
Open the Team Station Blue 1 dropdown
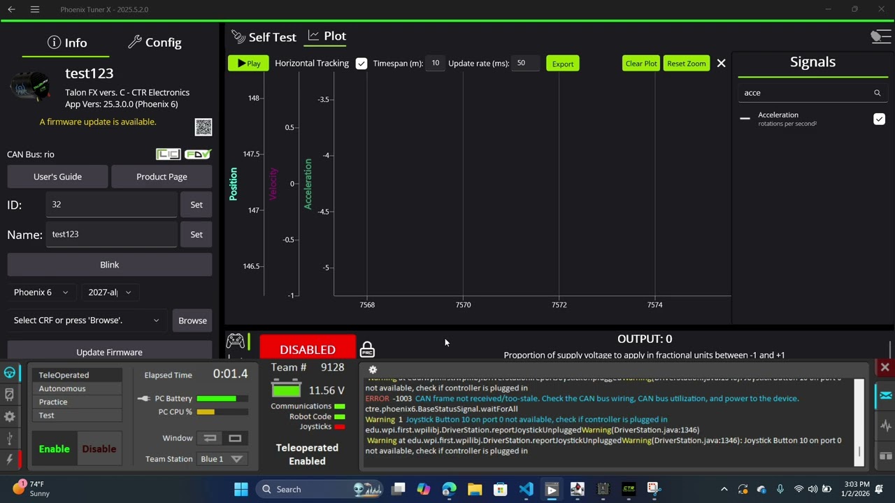(222, 459)
